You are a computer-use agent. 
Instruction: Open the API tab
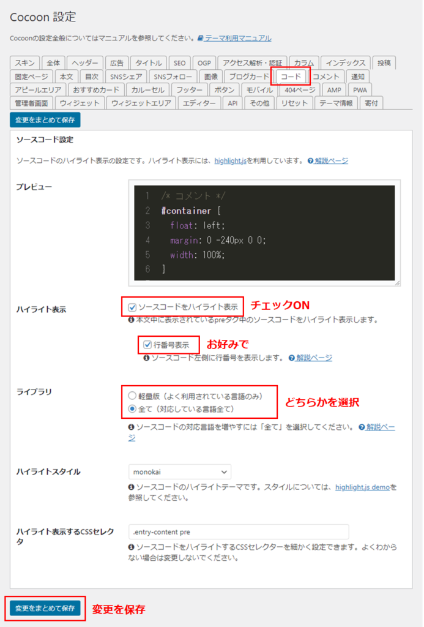pos(232,103)
